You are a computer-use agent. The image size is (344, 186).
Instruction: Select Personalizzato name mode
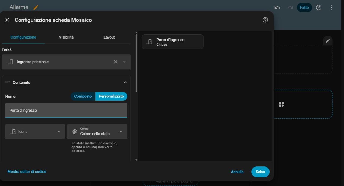pyautogui.click(x=111, y=96)
